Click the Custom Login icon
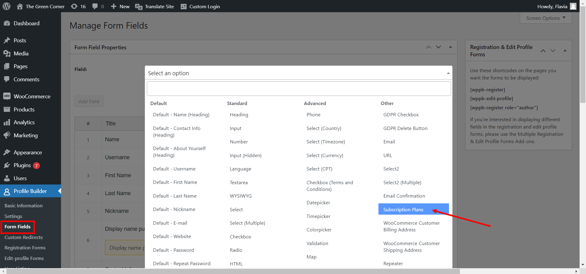Image resolution: width=586 pixels, height=274 pixels. tap(183, 7)
